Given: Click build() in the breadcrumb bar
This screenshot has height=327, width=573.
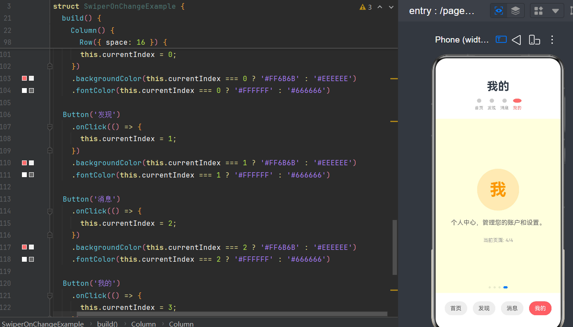Looking at the screenshot, I should click(x=107, y=324).
